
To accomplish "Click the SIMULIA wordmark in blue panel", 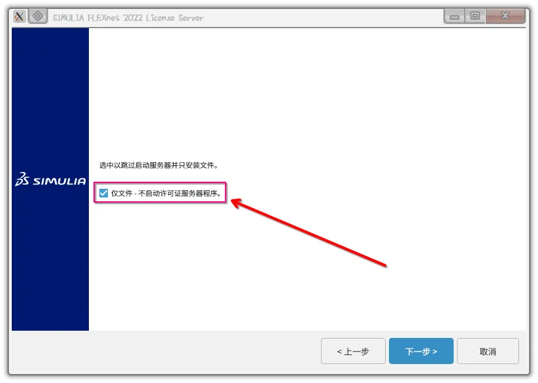I will 59,181.
